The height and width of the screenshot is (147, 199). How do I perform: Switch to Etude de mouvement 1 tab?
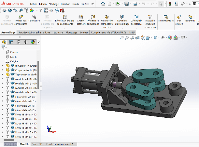click(x=60, y=144)
